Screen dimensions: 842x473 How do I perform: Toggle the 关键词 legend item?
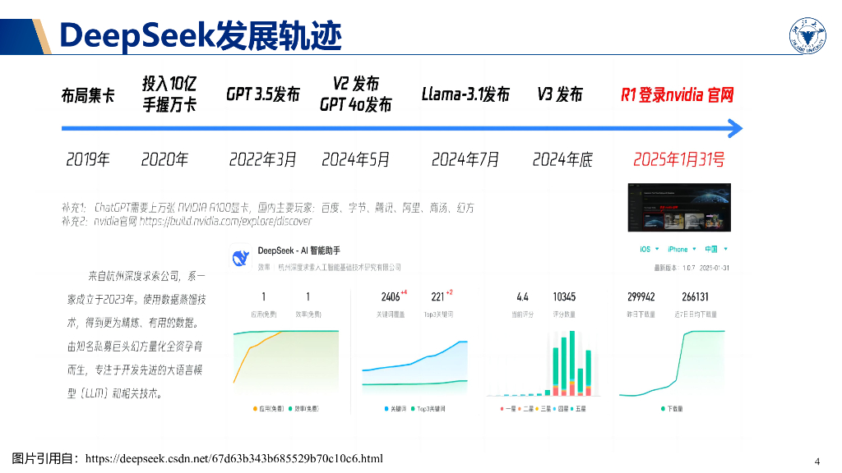point(396,409)
